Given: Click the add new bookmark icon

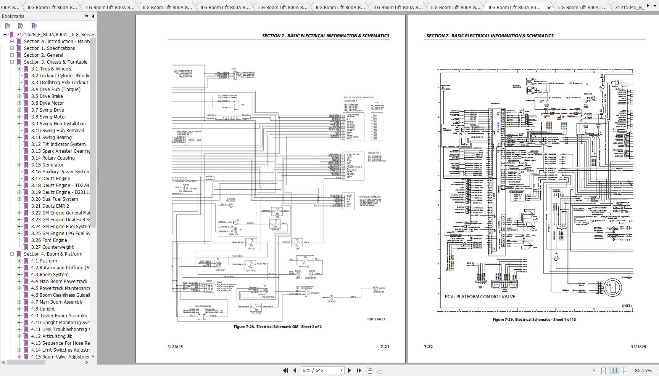Looking at the screenshot, I should click(21, 26).
